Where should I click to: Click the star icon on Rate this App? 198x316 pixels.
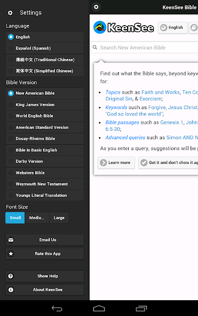(11, 254)
